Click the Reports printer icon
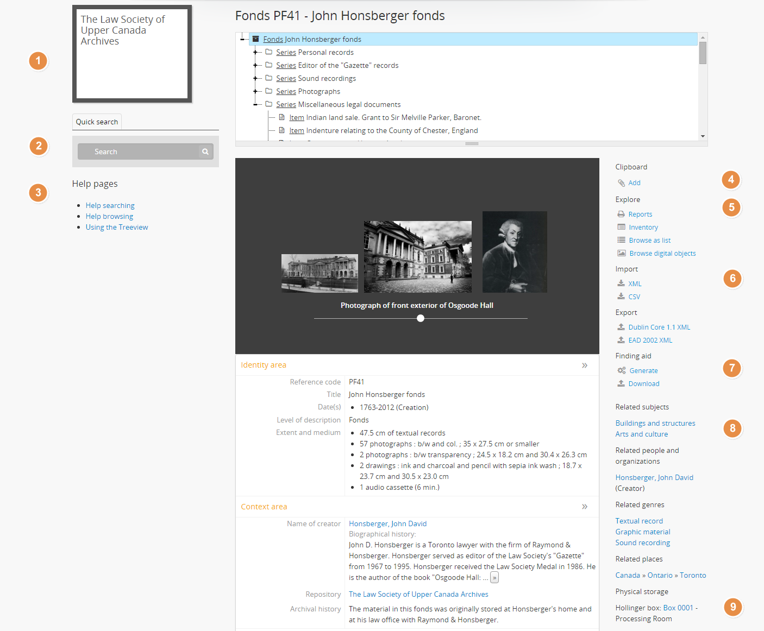 pos(621,214)
